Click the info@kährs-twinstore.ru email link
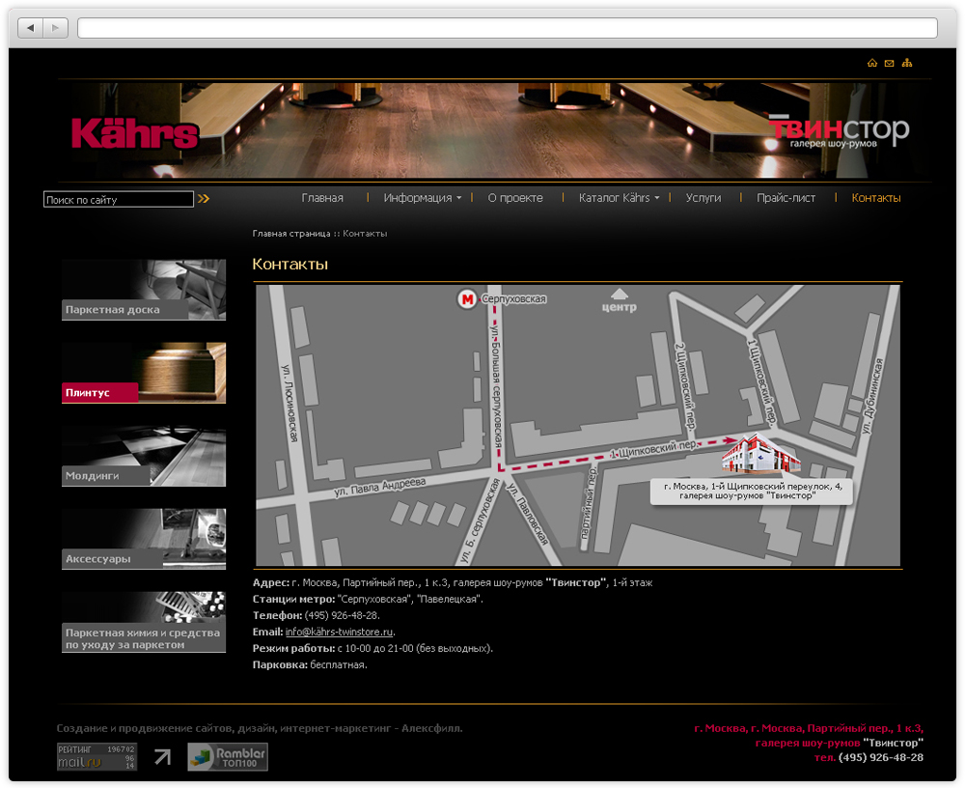The width and height of the screenshot is (965, 788). (x=339, y=632)
